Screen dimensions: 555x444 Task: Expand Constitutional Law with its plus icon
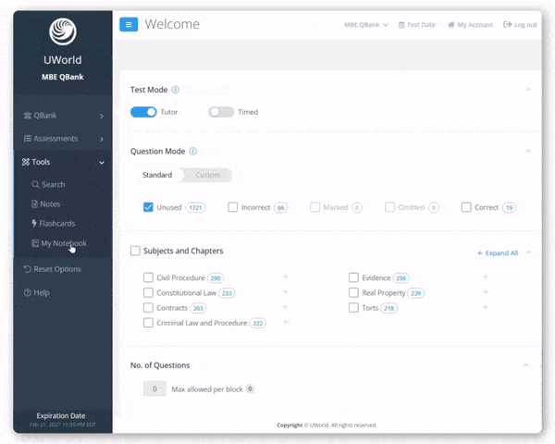[285, 292]
